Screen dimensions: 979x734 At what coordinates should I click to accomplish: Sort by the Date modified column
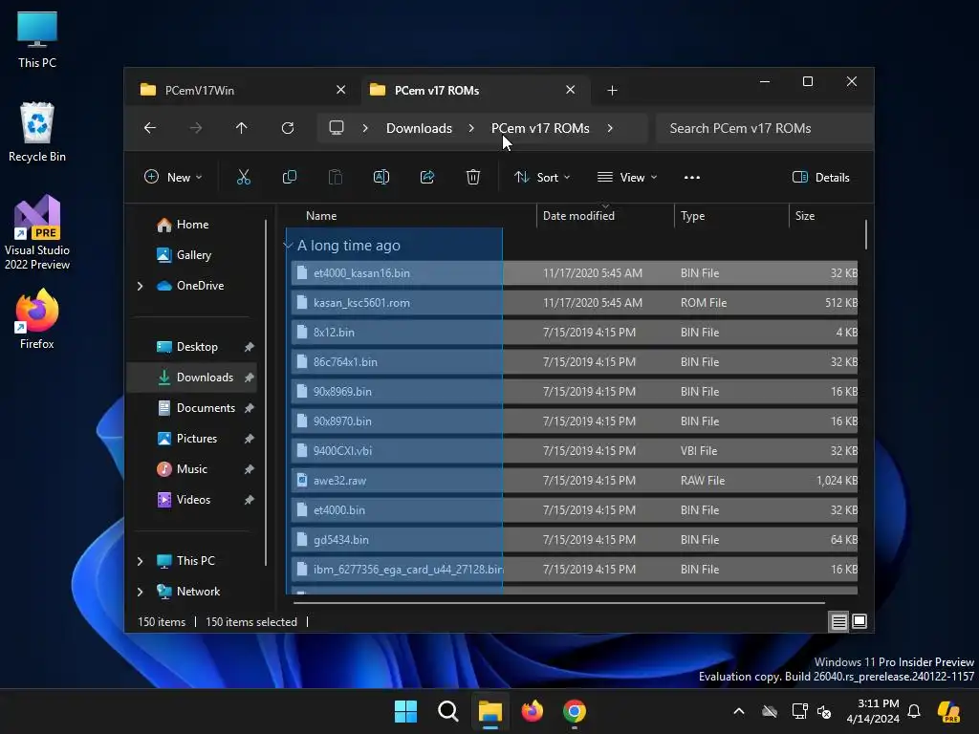[578, 216]
